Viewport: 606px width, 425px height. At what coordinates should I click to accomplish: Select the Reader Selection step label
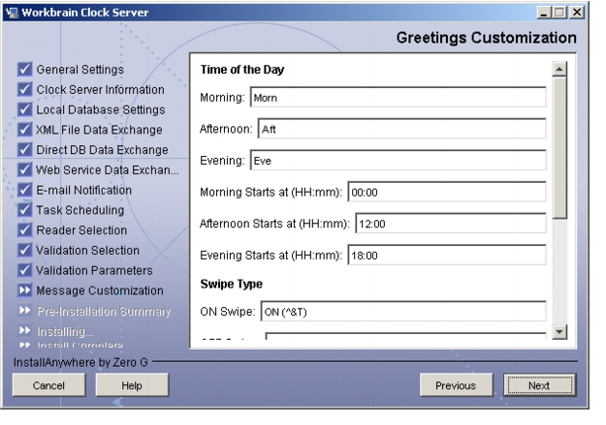(81, 230)
